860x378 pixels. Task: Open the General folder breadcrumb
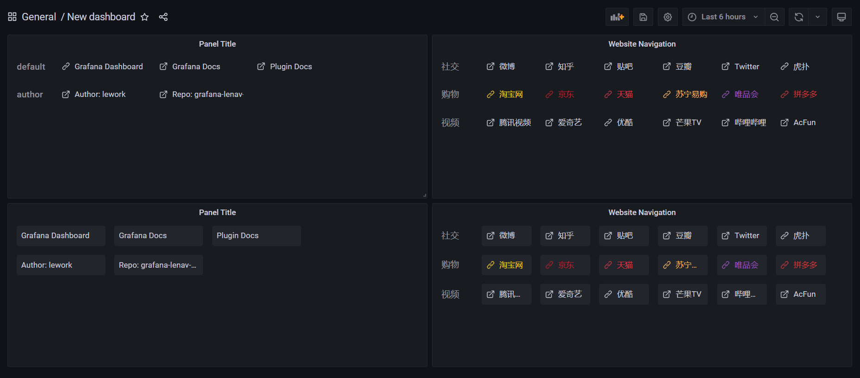[39, 17]
